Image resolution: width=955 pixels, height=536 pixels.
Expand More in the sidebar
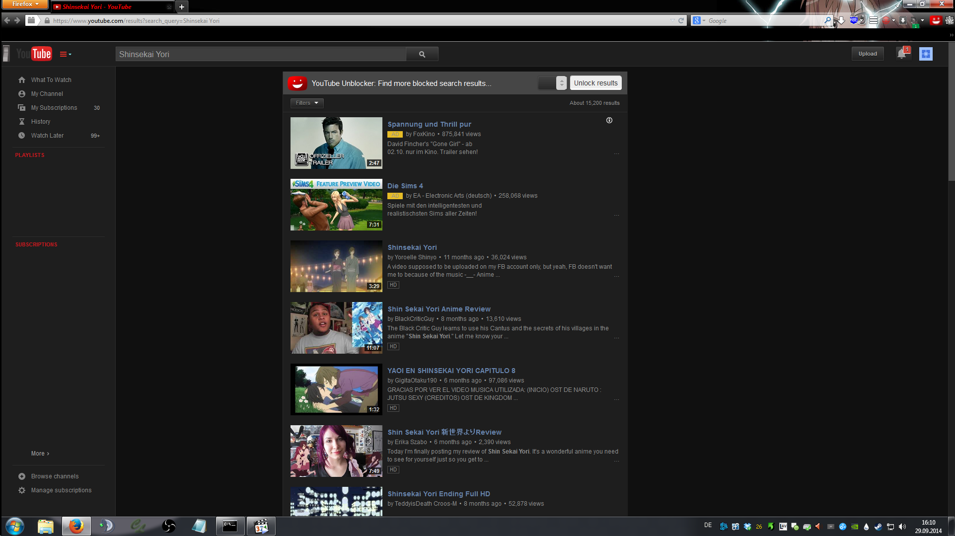click(x=40, y=454)
